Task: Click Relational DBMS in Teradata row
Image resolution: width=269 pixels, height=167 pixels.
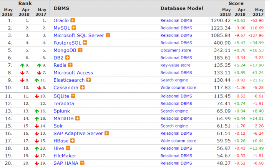Action: tap(176, 104)
